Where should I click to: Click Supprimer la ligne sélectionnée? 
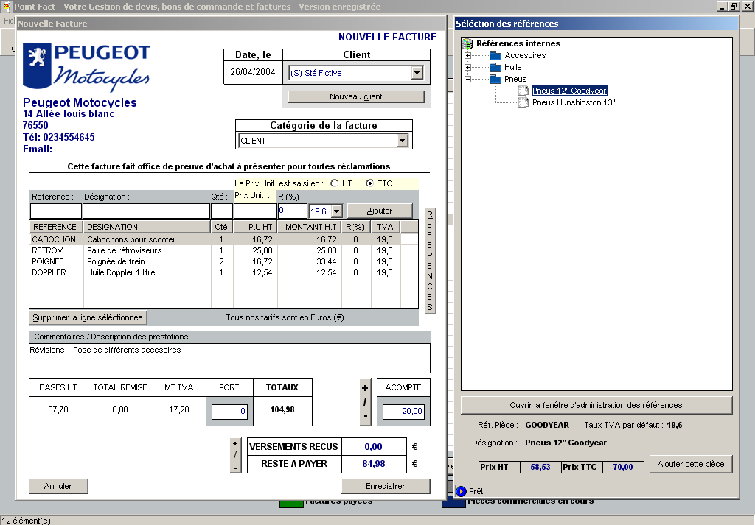88,318
